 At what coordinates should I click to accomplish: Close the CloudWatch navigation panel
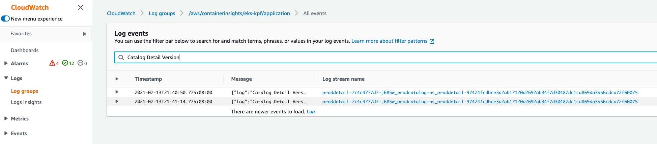[81, 7]
